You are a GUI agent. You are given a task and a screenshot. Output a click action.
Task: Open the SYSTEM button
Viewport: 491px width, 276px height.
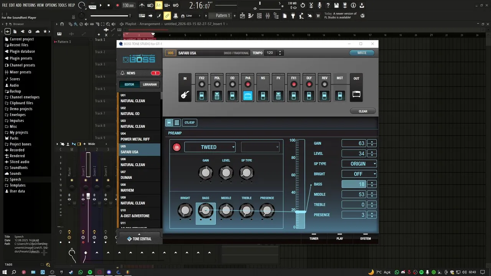pyautogui.click(x=365, y=237)
